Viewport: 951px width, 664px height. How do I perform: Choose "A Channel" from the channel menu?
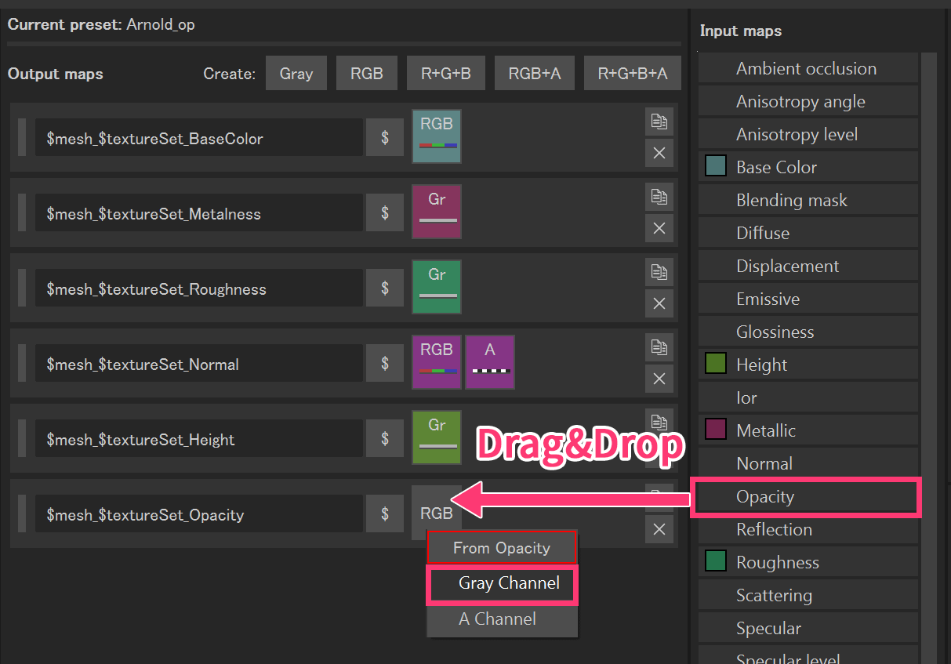point(502,619)
